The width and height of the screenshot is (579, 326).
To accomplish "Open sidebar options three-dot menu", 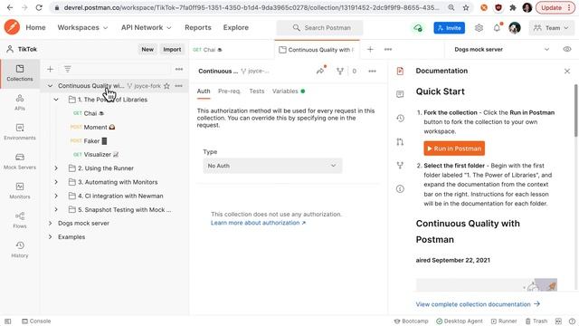I will (179, 69).
